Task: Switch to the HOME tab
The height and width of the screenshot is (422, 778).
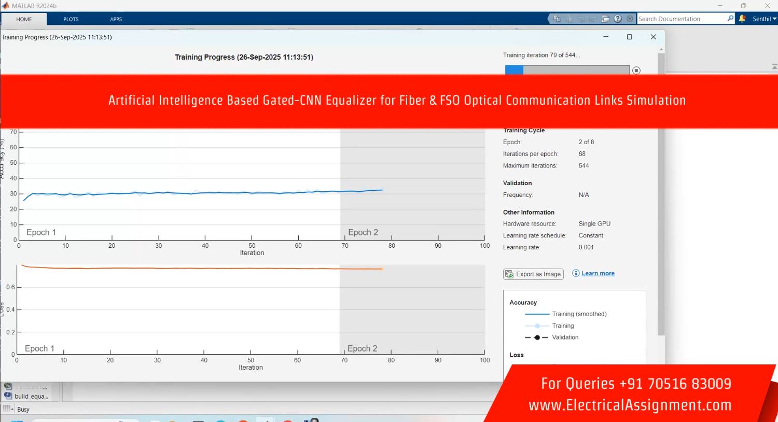Action: click(24, 19)
